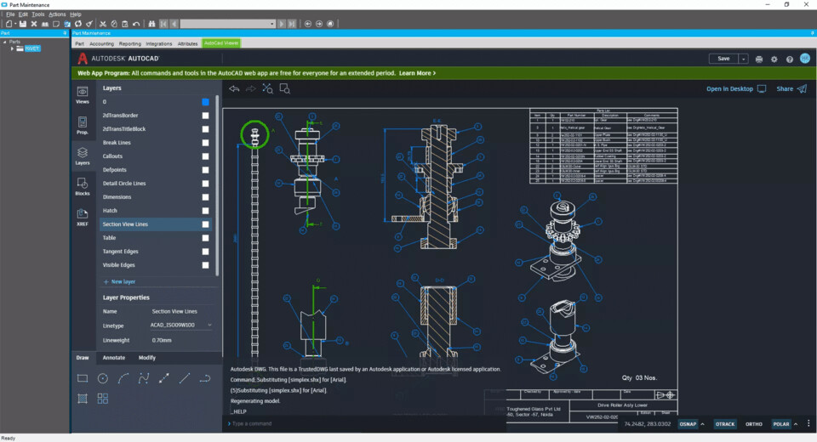The image size is (817, 442).
Task: Switch to the Accounting tab
Action: pos(101,43)
